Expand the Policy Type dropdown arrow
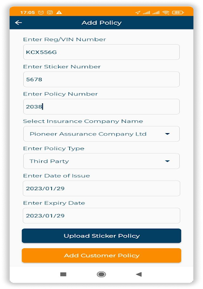 pos(167,161)
